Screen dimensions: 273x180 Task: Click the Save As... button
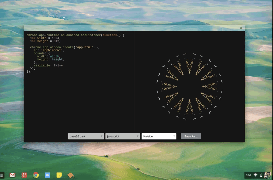pos(191,136)
